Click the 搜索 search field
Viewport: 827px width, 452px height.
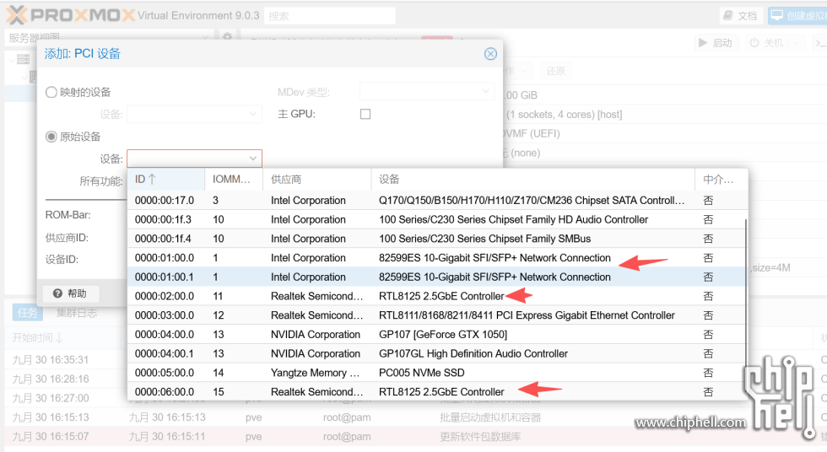point(329,16)
